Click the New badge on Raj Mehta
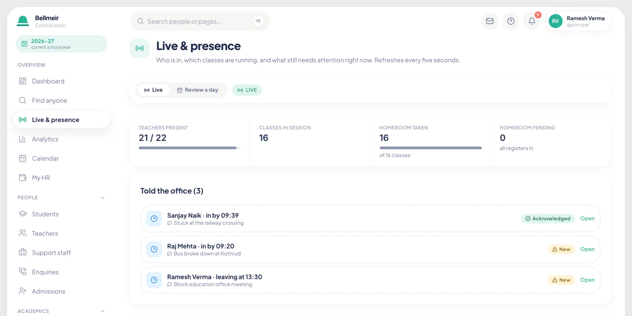 [x=561, y=249]
